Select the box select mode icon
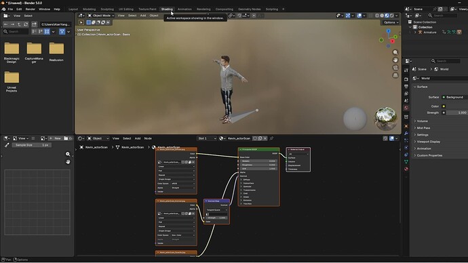This screenshot has width=468, height=263. coord(89,22)
